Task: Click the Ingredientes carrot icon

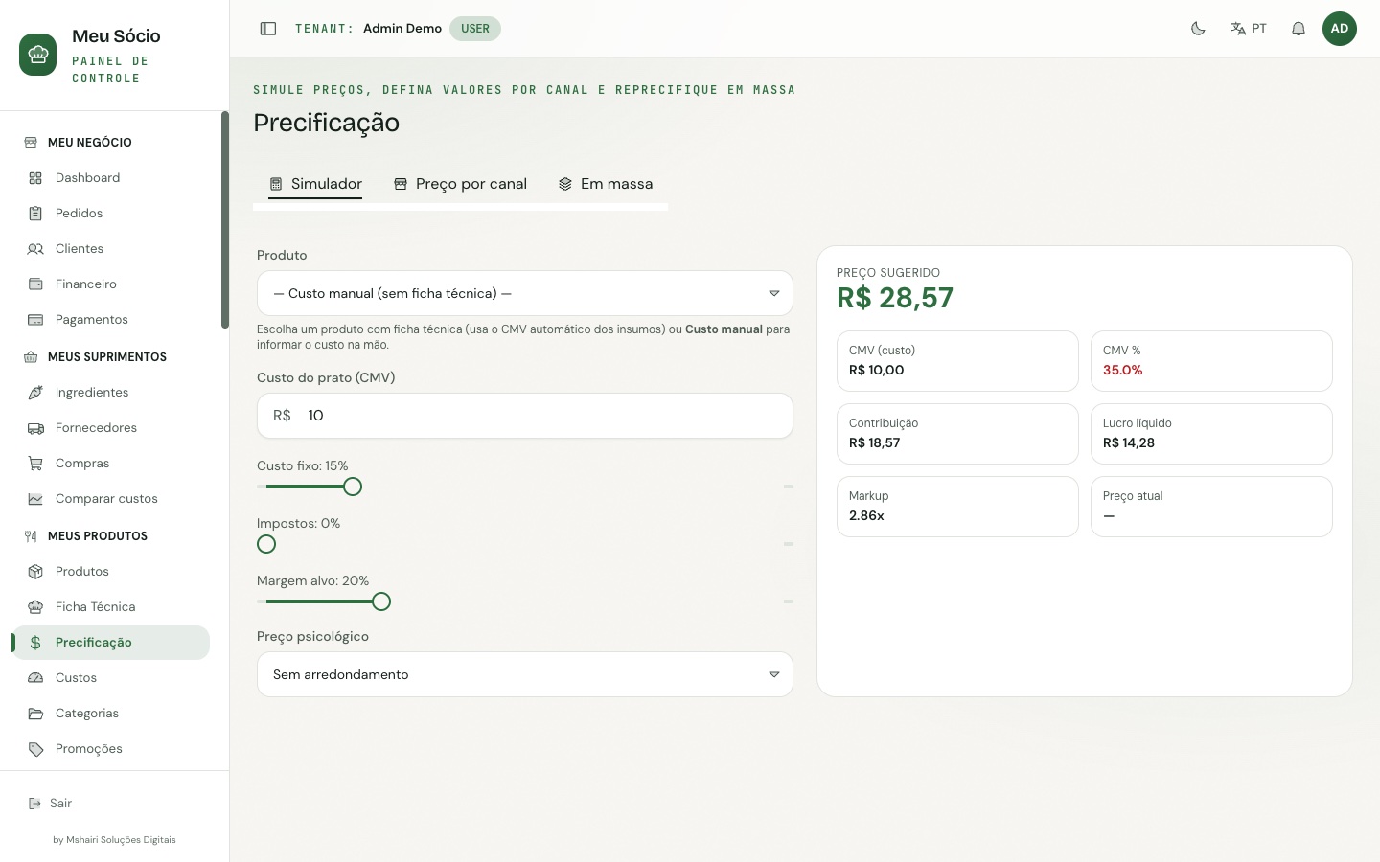Action: 35,393
